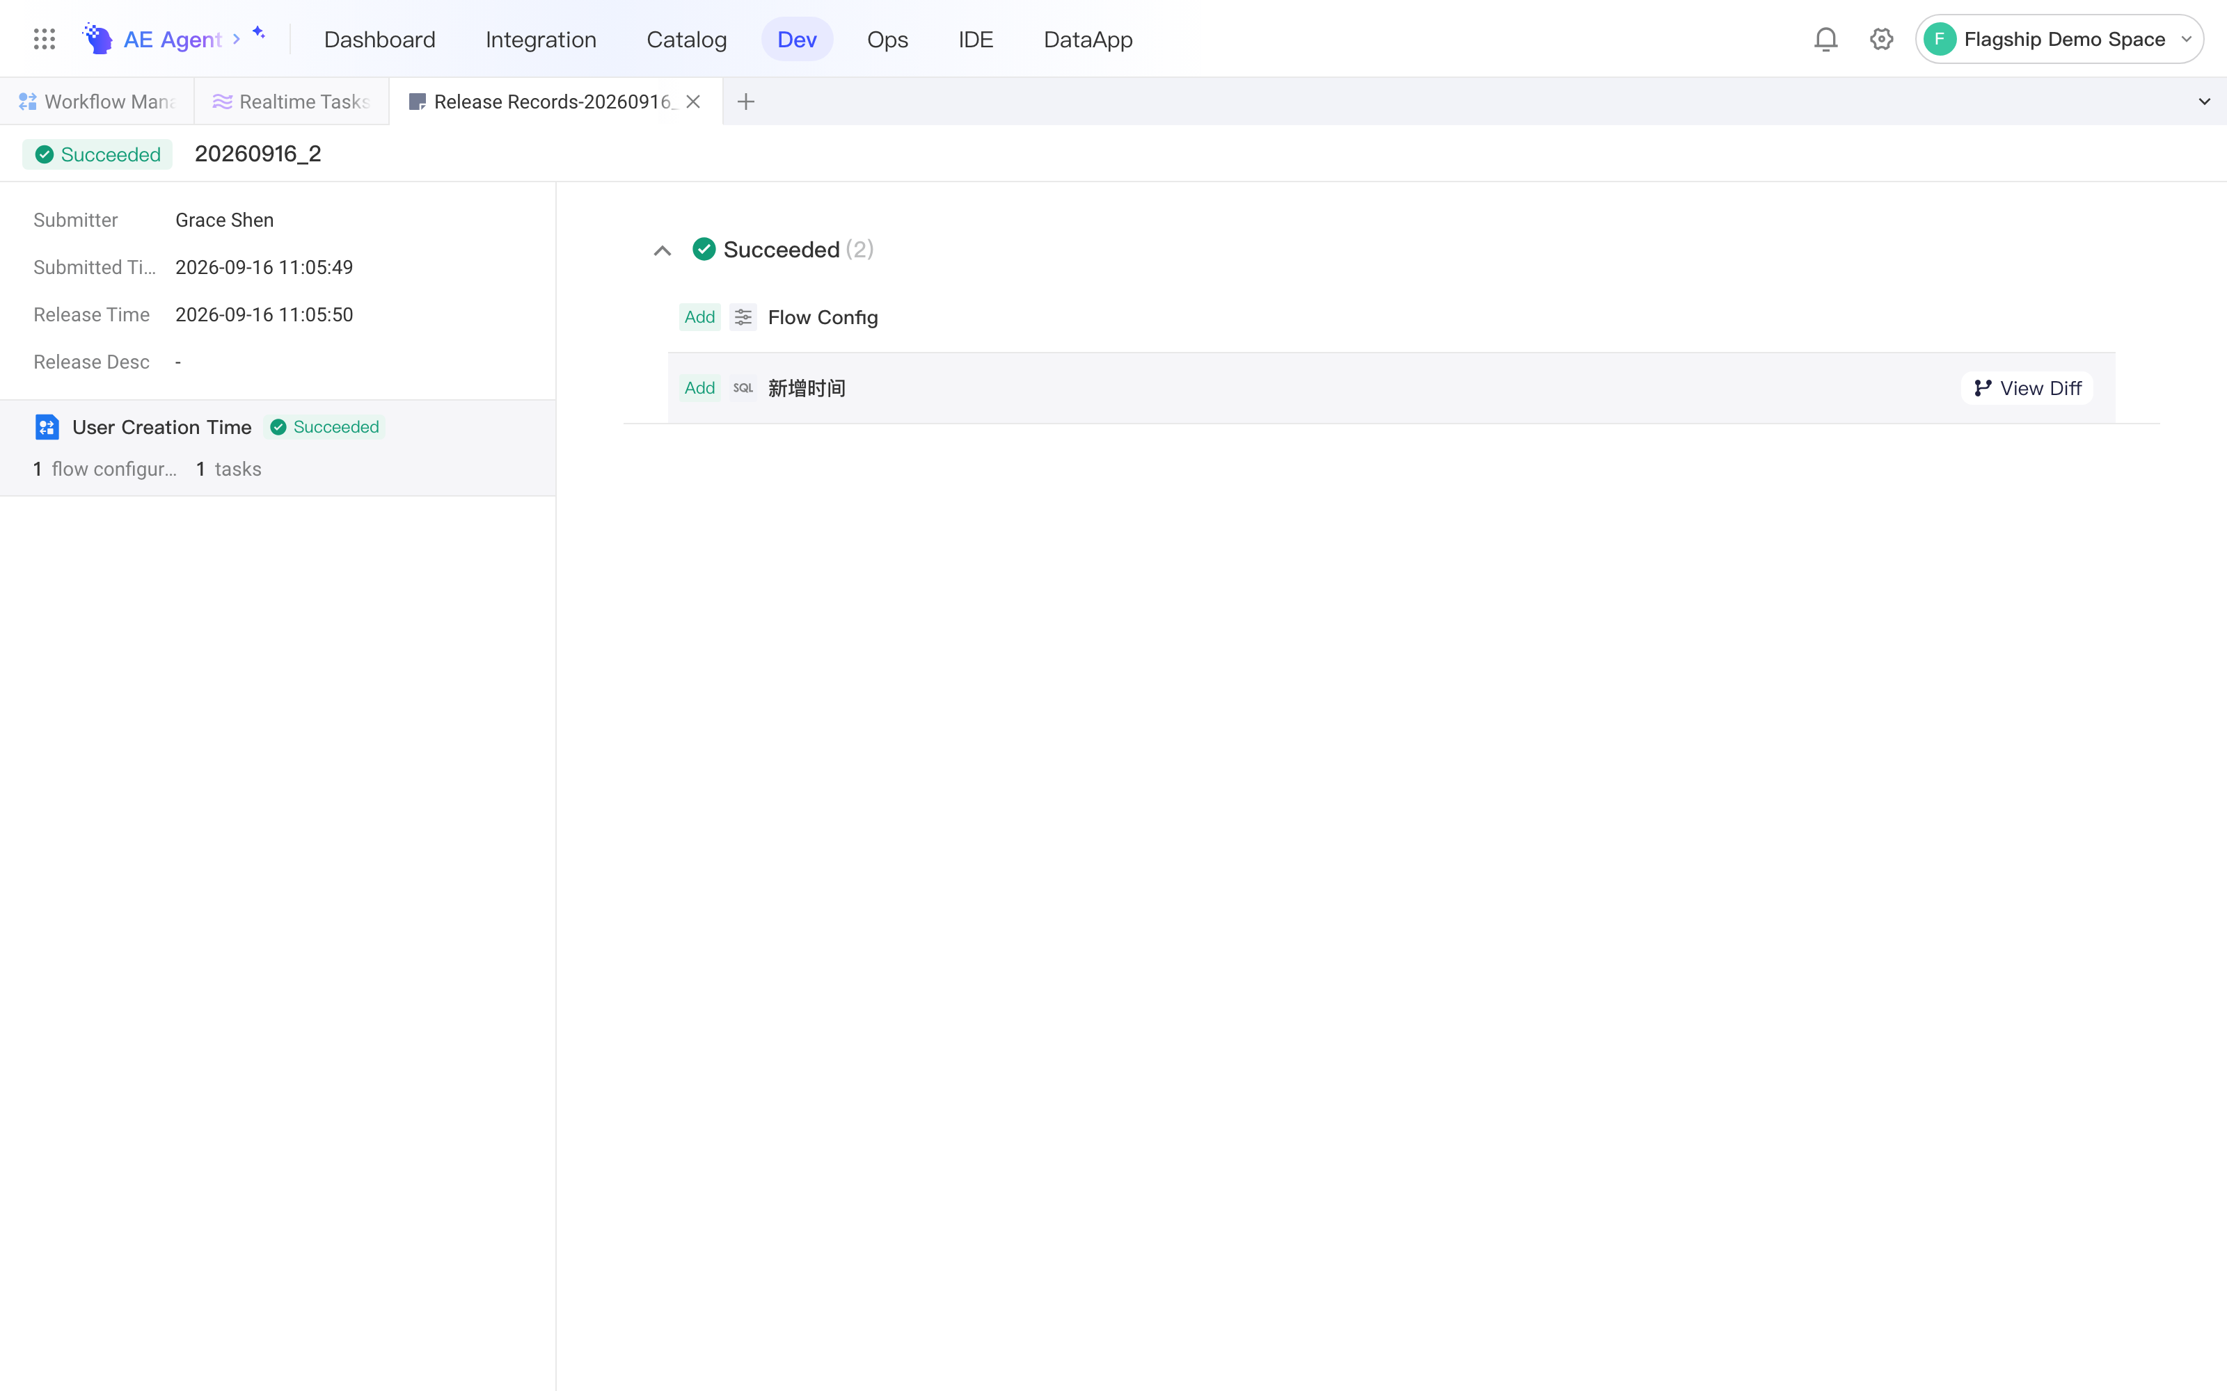Open the notifications bell
The width and height of the screenshot is (2227, 1391).
1825,39
